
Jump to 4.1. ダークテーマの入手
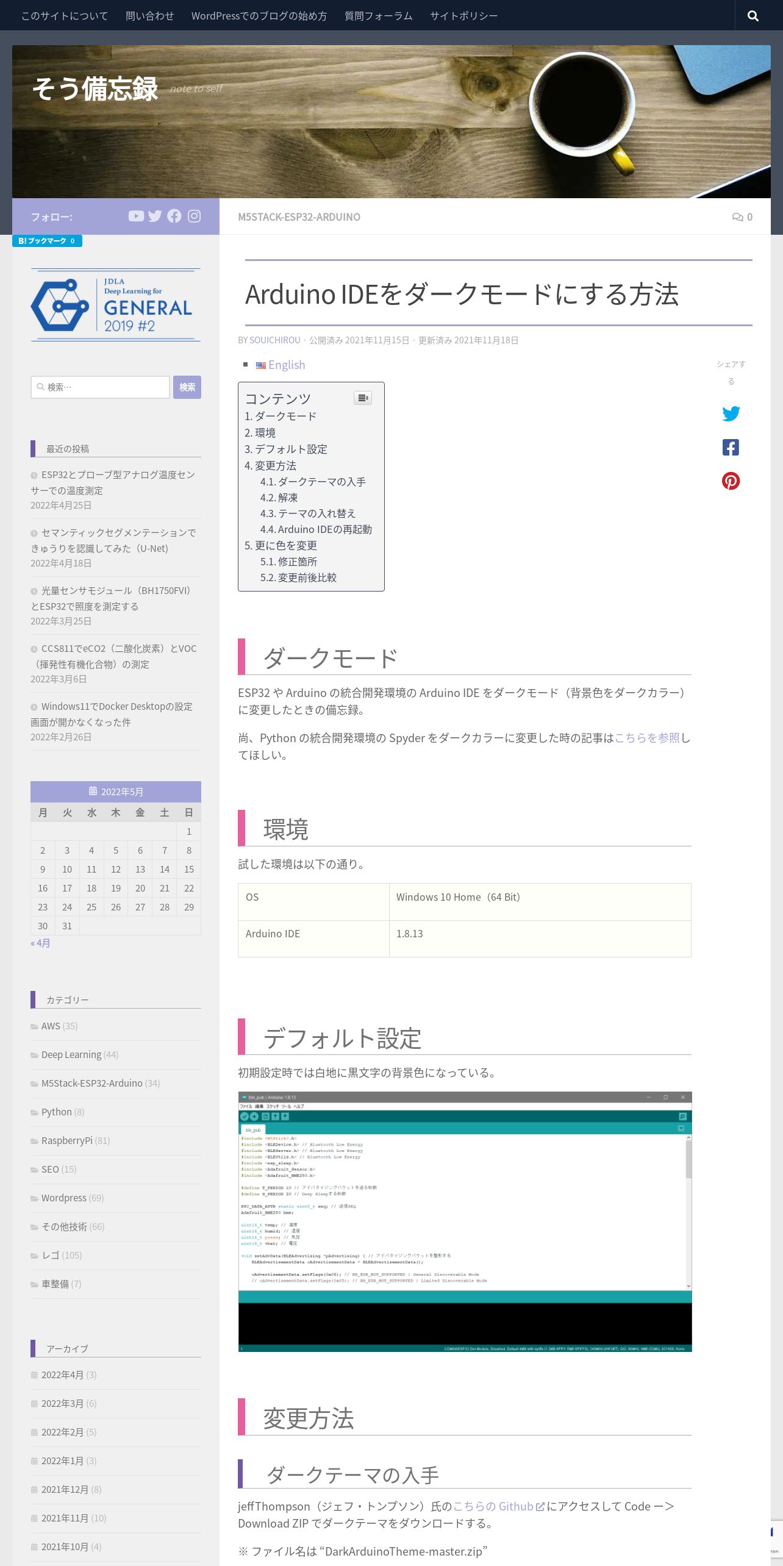click(313, 482)
